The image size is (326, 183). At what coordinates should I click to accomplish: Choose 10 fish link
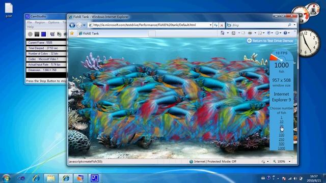click(281, 122)
